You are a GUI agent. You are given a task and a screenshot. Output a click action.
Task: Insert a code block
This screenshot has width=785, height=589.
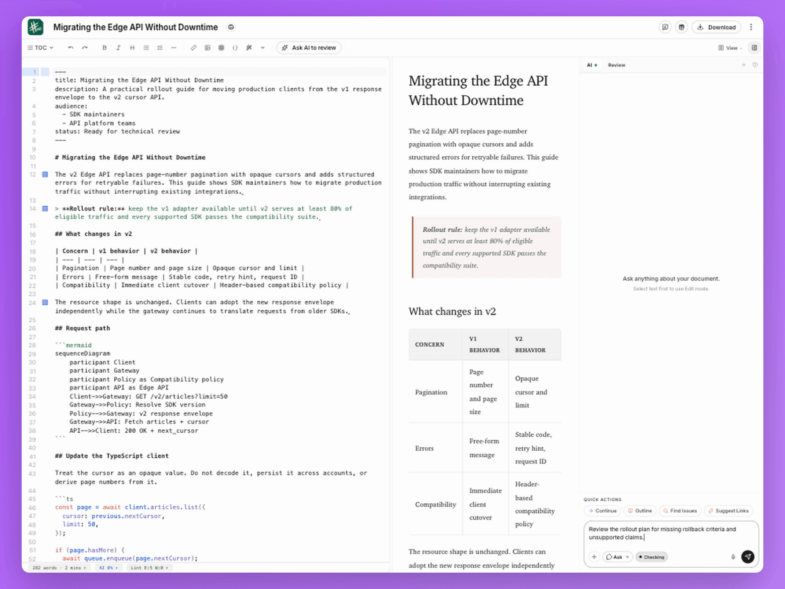(x=235, y=48)
